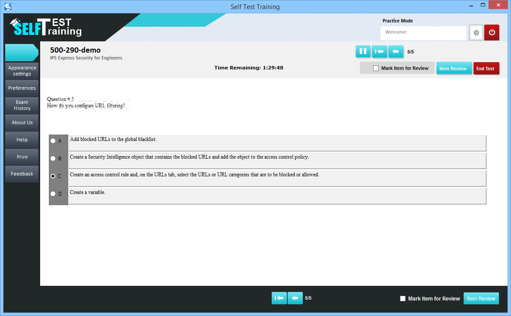The height and width of the screenshot is (316, 511).
Task: Open Help in sidebar
Action: click(22, 140)
